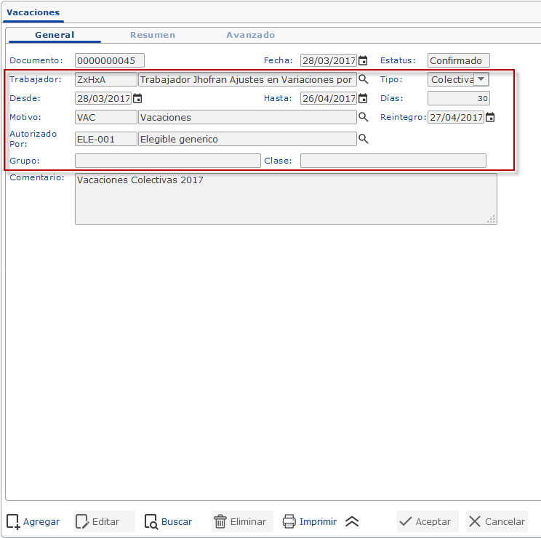Click the Grupo input field
Screen dimensions: 541x538
point(167,161)
